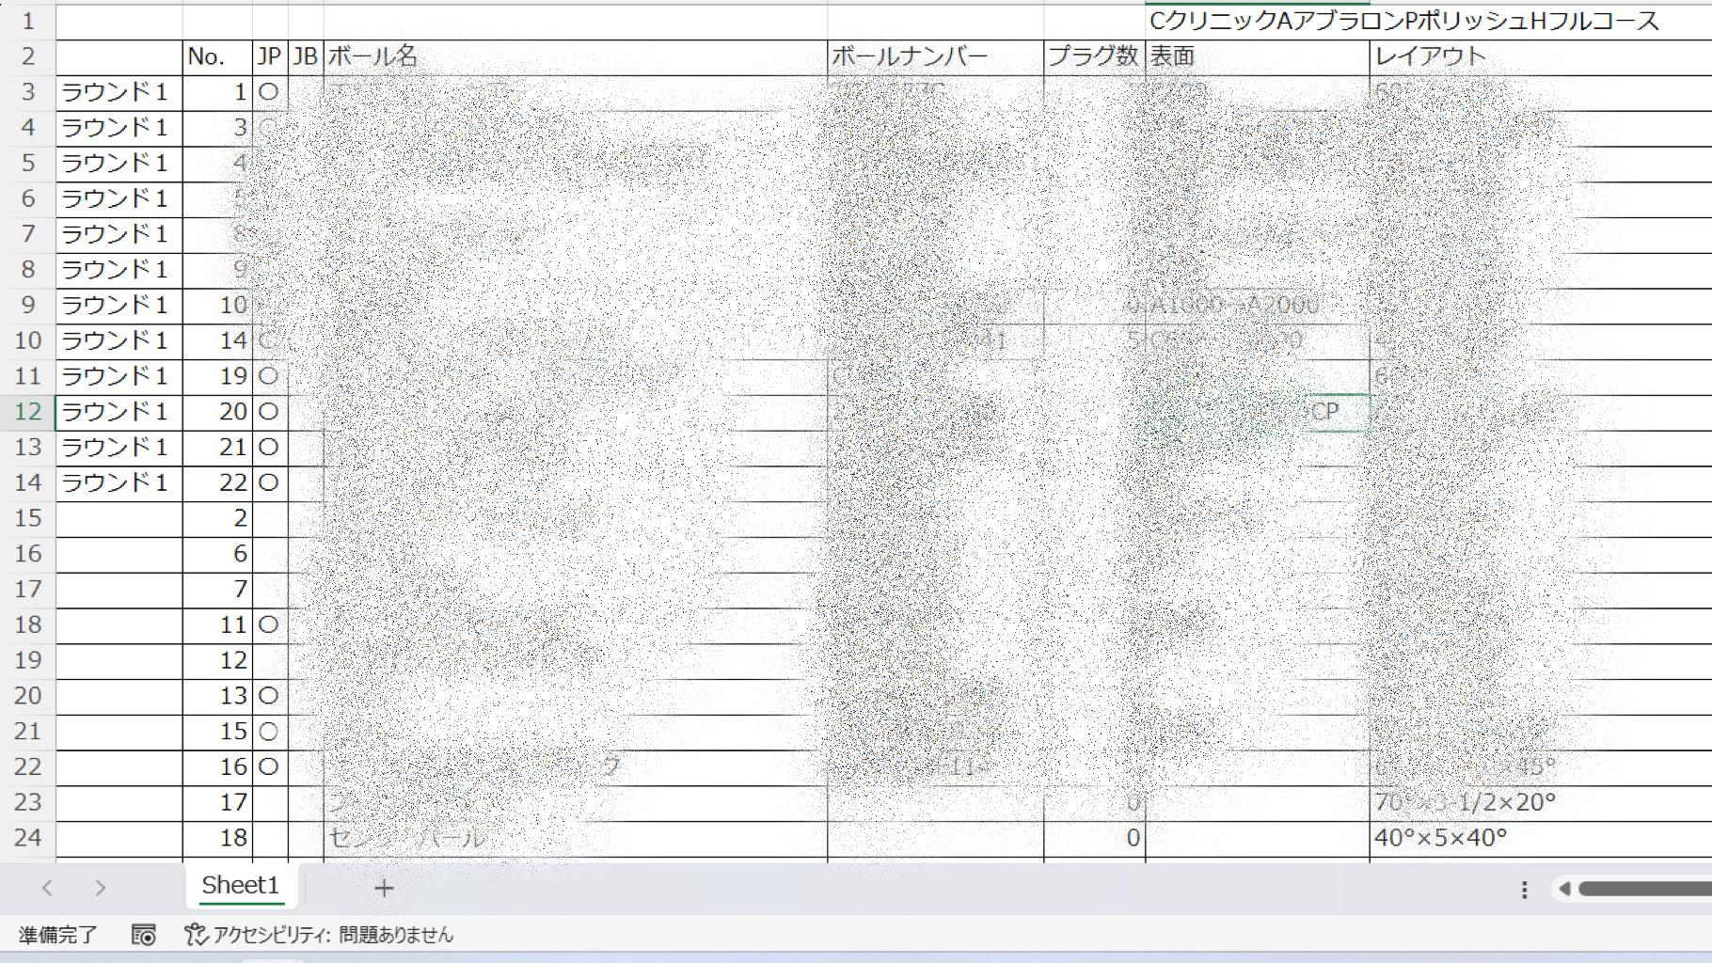
Task: Select row 1 header
Action: coord(27,21)
